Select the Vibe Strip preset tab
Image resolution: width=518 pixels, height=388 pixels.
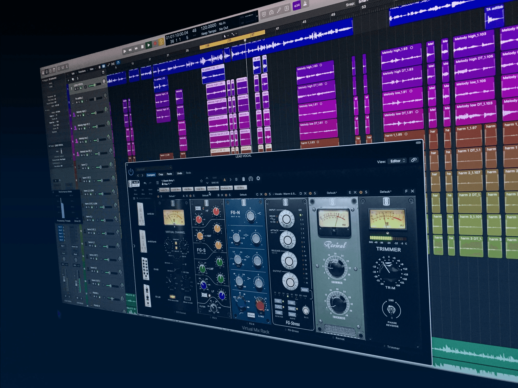coord(188,189)
